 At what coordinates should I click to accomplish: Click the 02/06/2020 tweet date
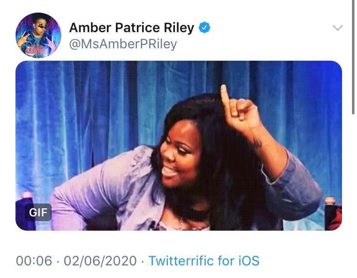point(100,261)
